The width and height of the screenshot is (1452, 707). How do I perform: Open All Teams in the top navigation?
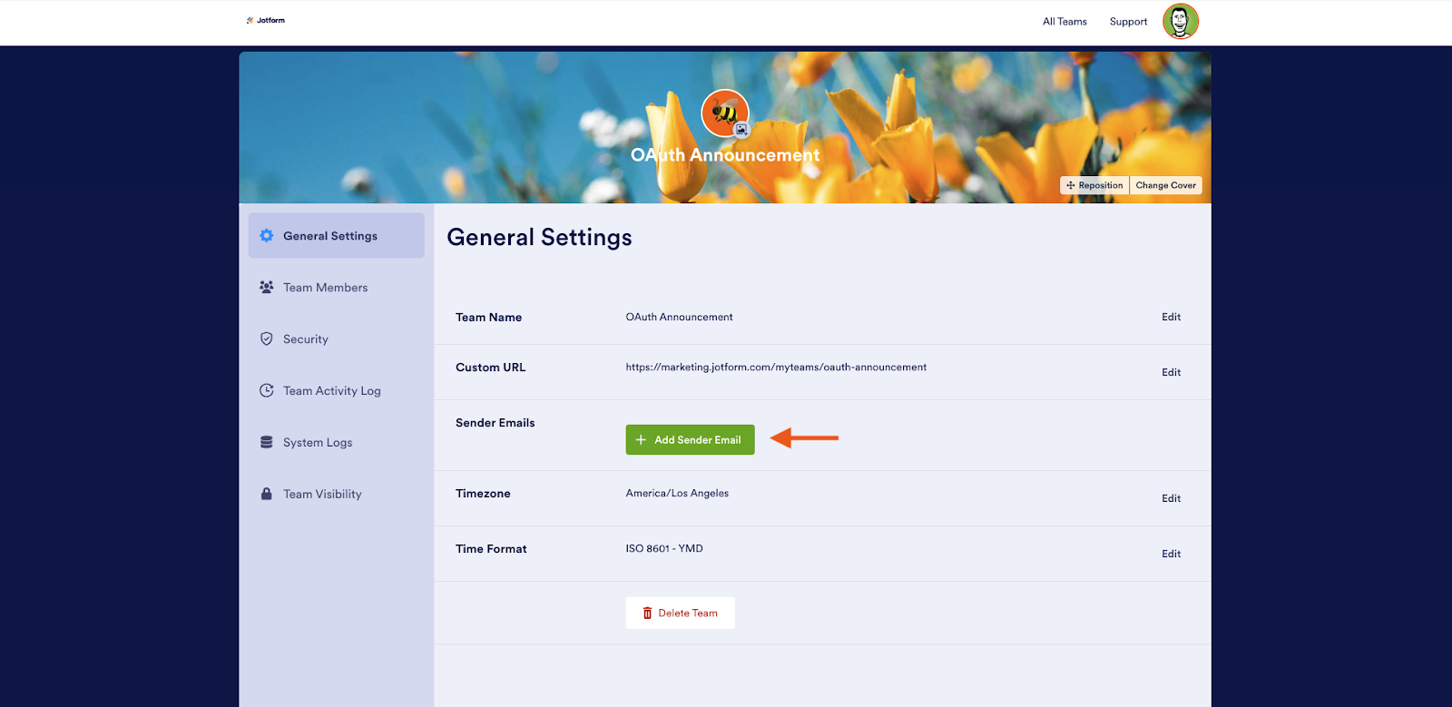click(x=1064, y=22)
